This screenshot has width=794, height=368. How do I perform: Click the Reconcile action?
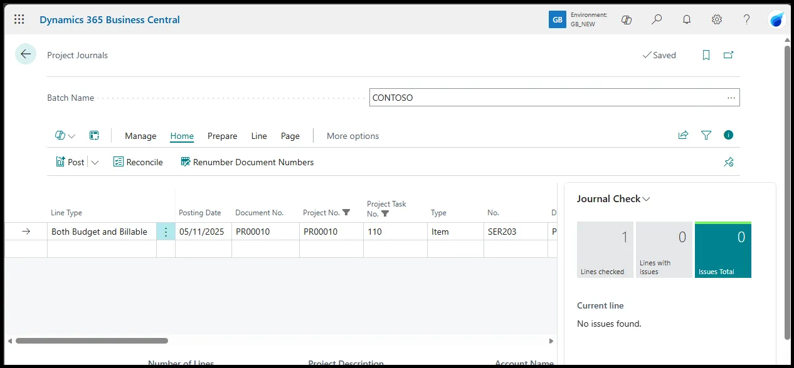[x=138, y=162]
